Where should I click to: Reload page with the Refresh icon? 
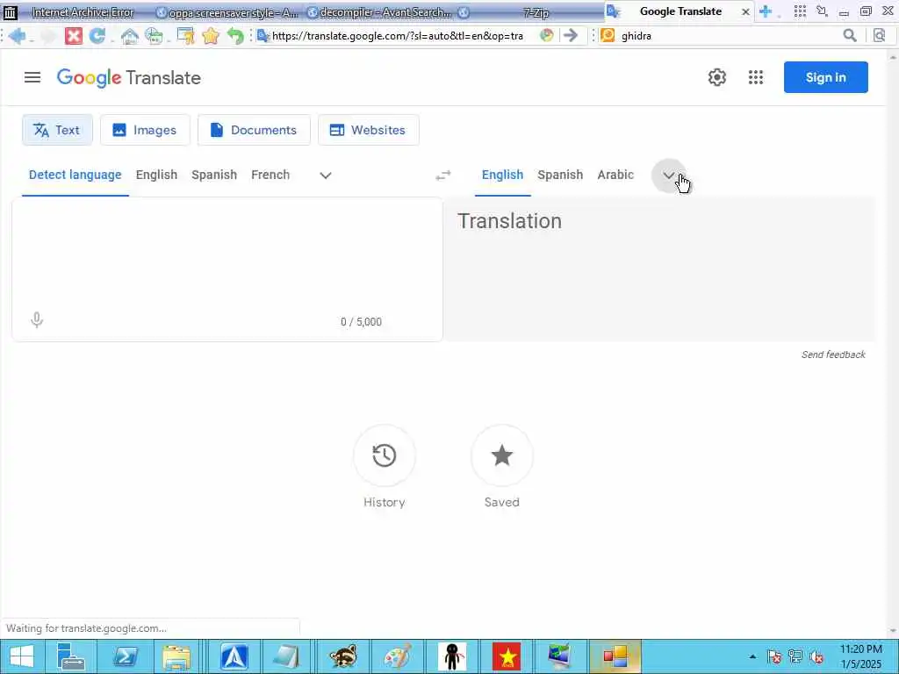(x=97, y=36)
